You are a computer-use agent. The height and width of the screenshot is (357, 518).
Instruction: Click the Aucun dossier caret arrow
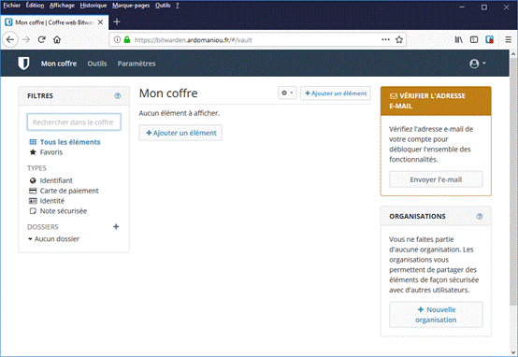tap(30, 239)
